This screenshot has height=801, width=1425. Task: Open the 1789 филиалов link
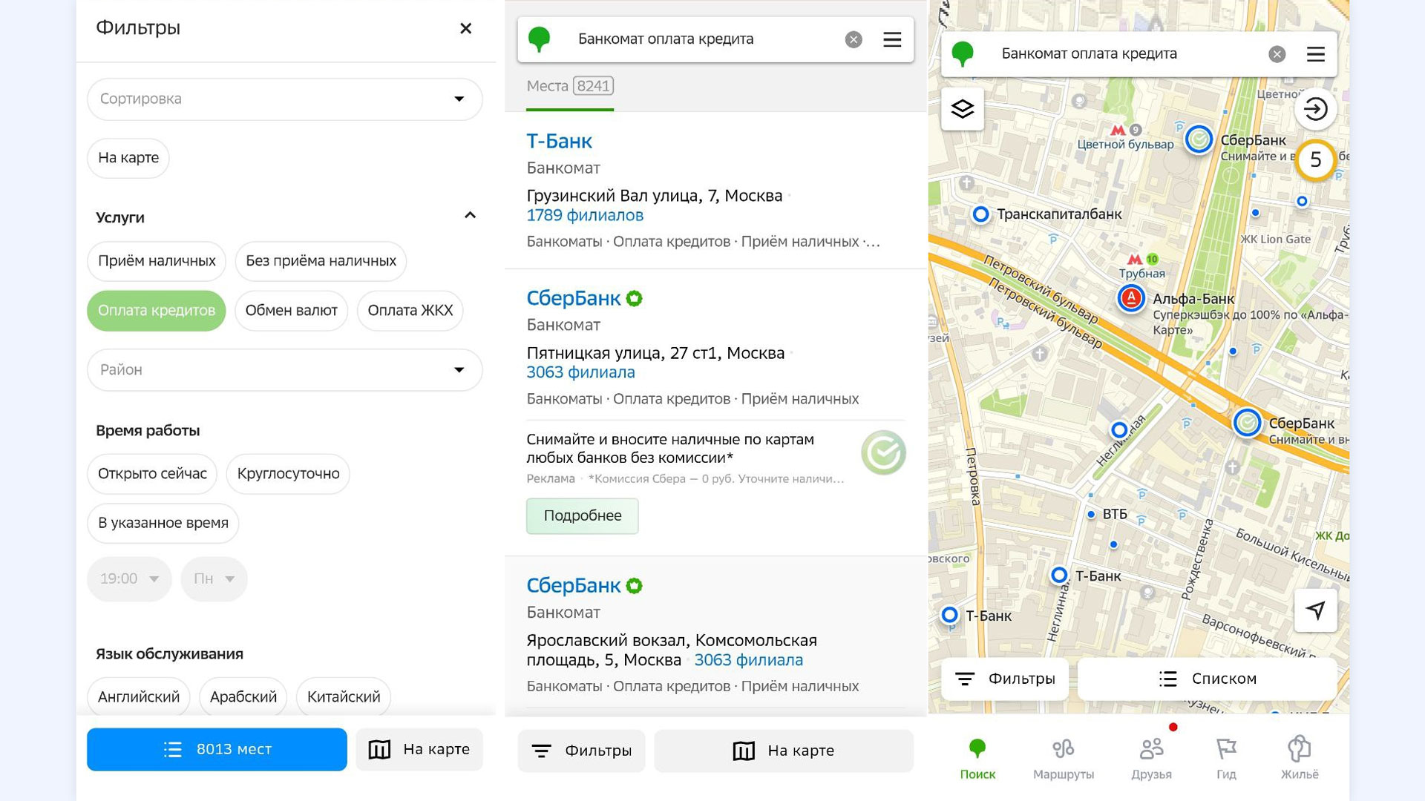pos(585,215)
